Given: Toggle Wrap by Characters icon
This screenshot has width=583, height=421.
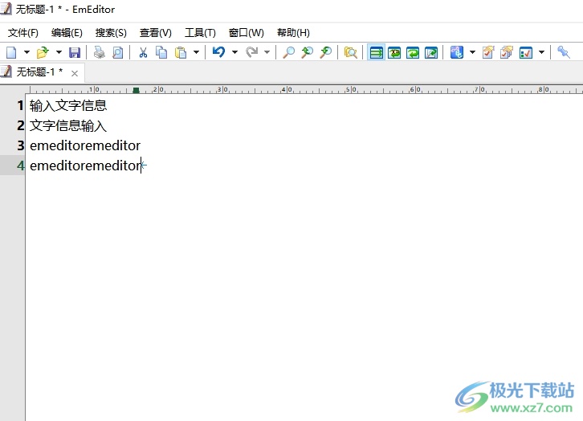Looking at the screenshot, I should click(394, 52).
